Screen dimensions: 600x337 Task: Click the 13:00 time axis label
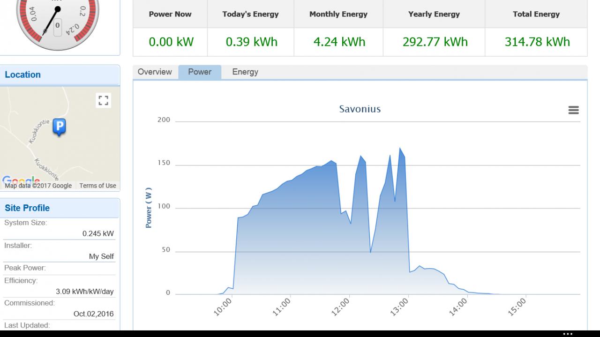coord(400,307)
